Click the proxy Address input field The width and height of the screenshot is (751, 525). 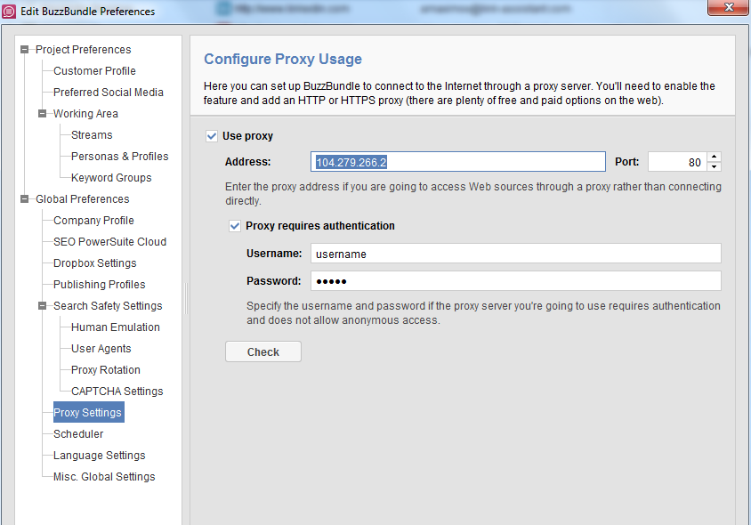(x=458, y=162)
